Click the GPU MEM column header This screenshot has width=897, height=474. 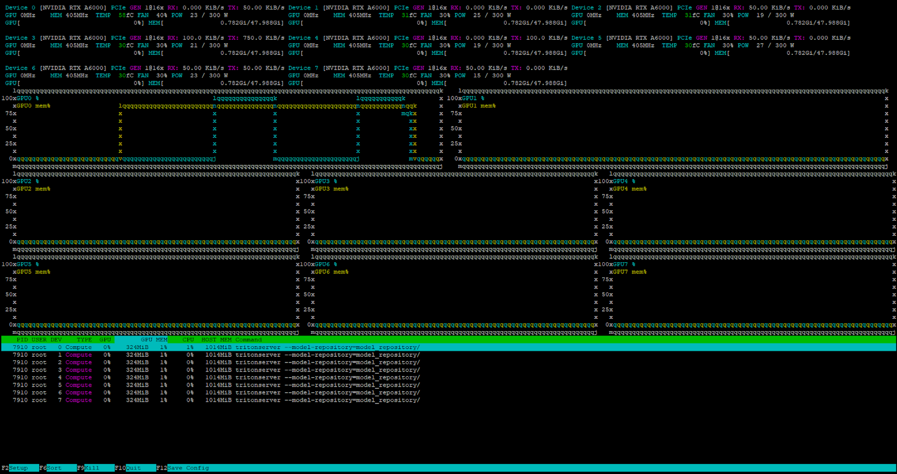tap(154, 340)
